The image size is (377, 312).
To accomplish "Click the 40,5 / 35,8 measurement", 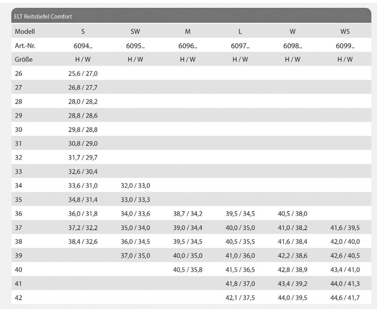I will 188,270.
